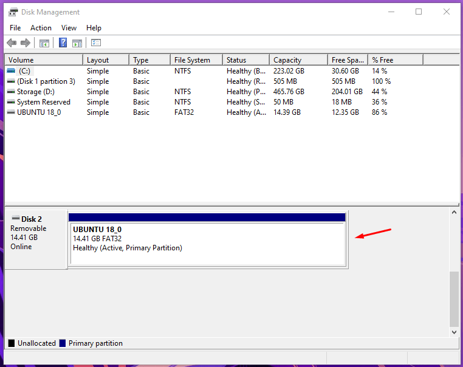Select the (C:) volume row
The image size is (463, 367).
(214, 71)
